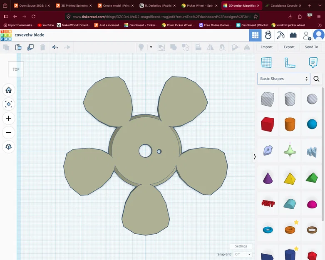Open the lightbulb visibility dropdown arrow

[151, 47]
